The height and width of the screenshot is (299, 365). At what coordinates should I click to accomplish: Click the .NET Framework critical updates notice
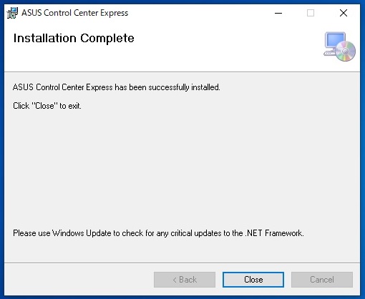point(158,233)
